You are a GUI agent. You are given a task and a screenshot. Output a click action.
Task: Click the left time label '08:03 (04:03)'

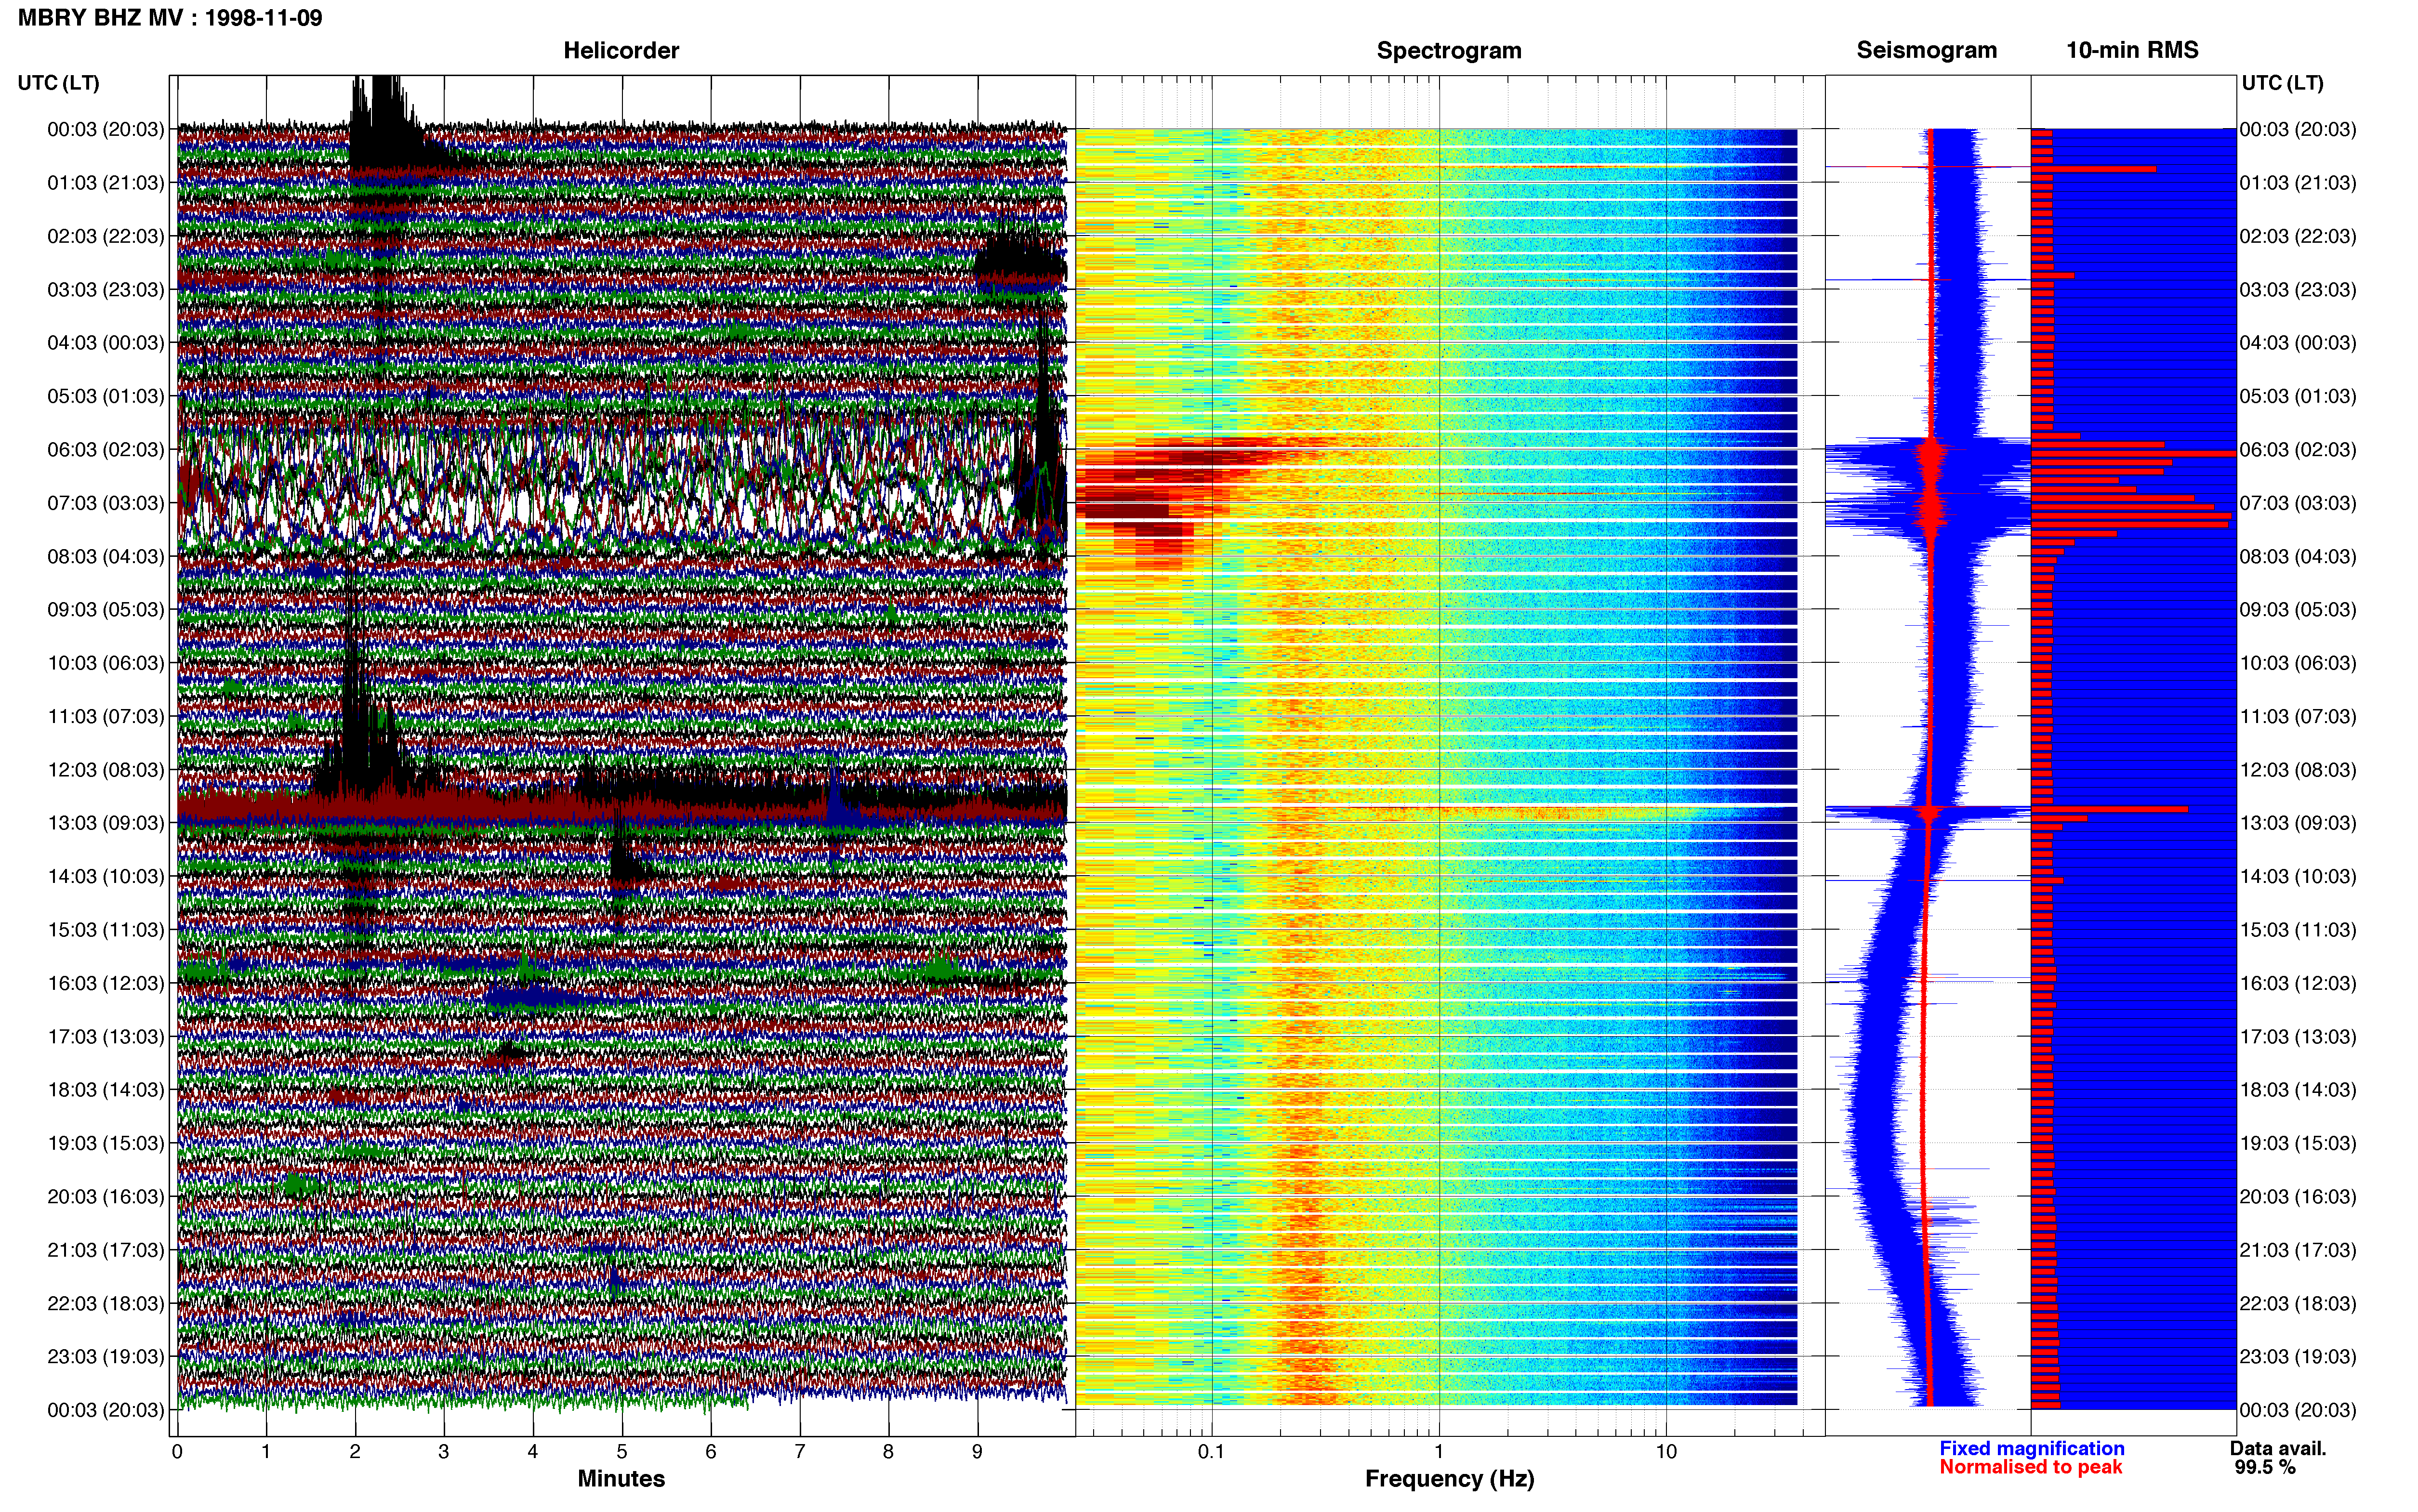click(x=106, y=556)
